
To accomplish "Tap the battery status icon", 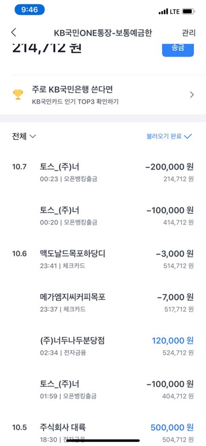I will pyautogui.click(x=188, y=12).
